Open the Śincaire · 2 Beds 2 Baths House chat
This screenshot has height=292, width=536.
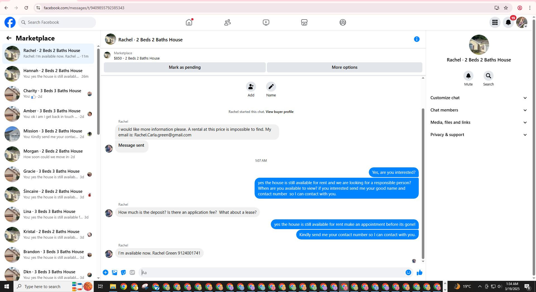48,194
